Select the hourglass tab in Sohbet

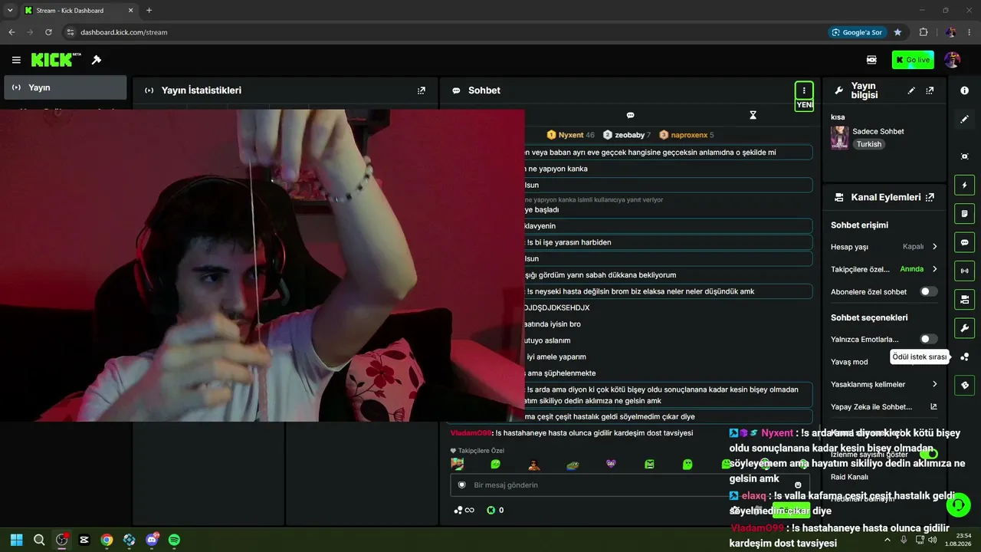(x=753, y=115)
